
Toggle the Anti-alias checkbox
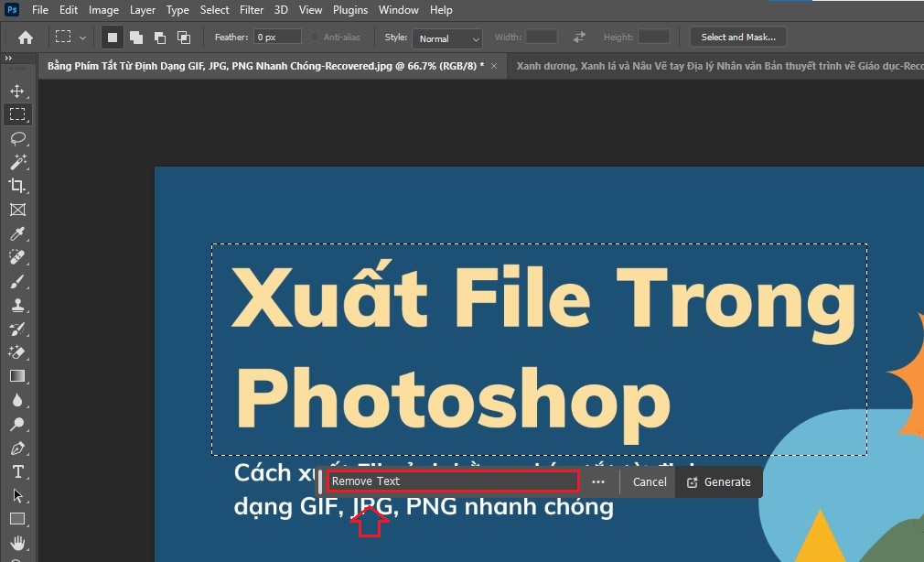click(x=315, y=38)
